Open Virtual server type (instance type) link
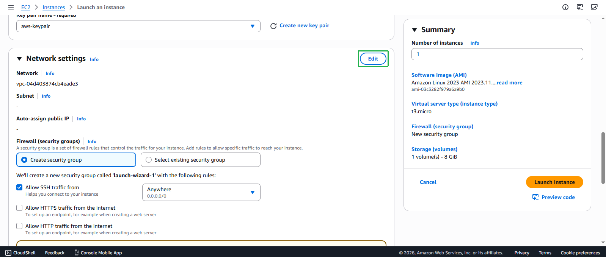The image size is (606, 257). (455, 104)
